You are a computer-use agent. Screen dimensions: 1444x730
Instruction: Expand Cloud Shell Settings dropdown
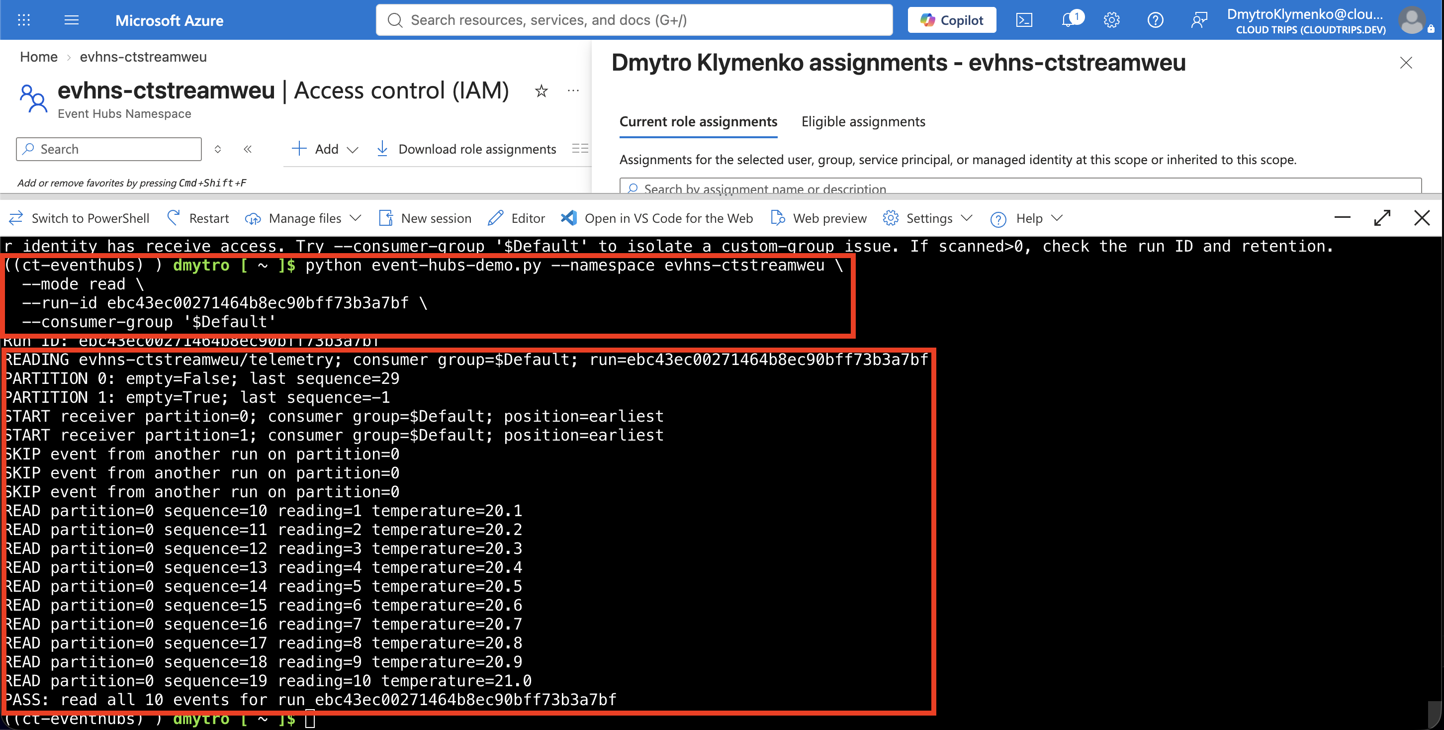coord(927,218)
